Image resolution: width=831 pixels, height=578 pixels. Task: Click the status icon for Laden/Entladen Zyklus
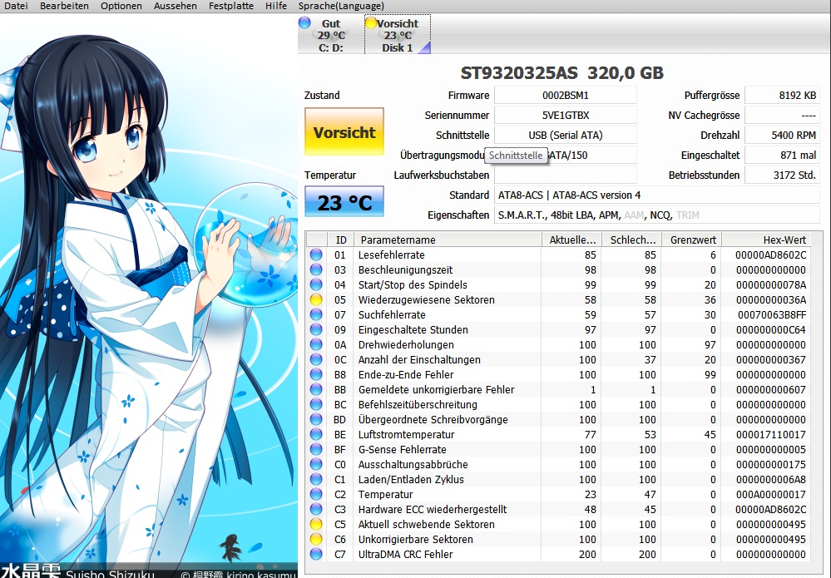click(316, 479)
